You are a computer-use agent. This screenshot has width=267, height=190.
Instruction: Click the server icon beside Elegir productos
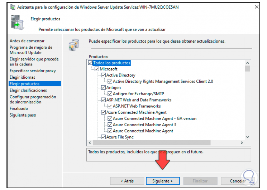coord(17,22)
